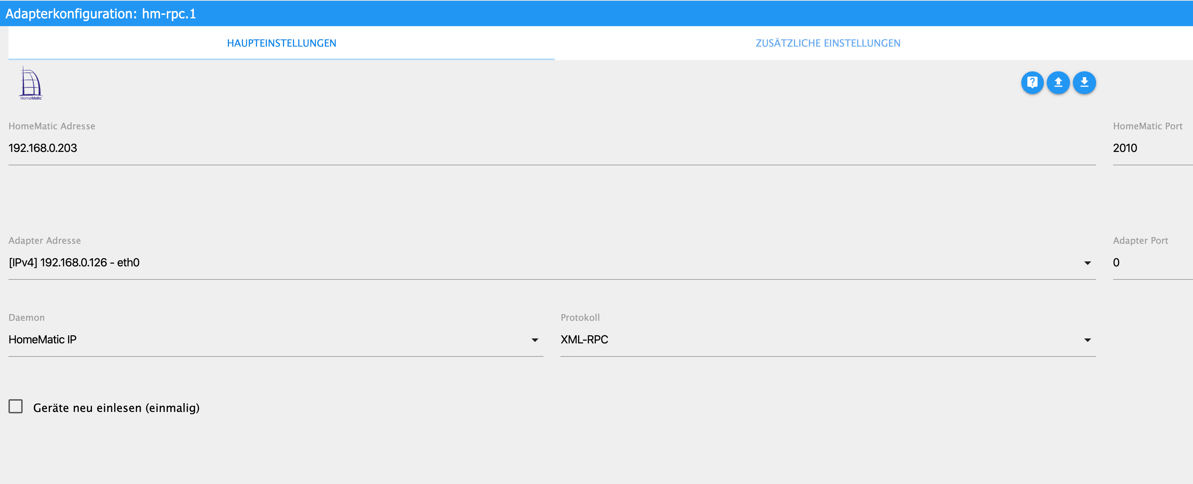Click the HomeMatic logo image
This screenshot has width=1193, height=484.
30,83
